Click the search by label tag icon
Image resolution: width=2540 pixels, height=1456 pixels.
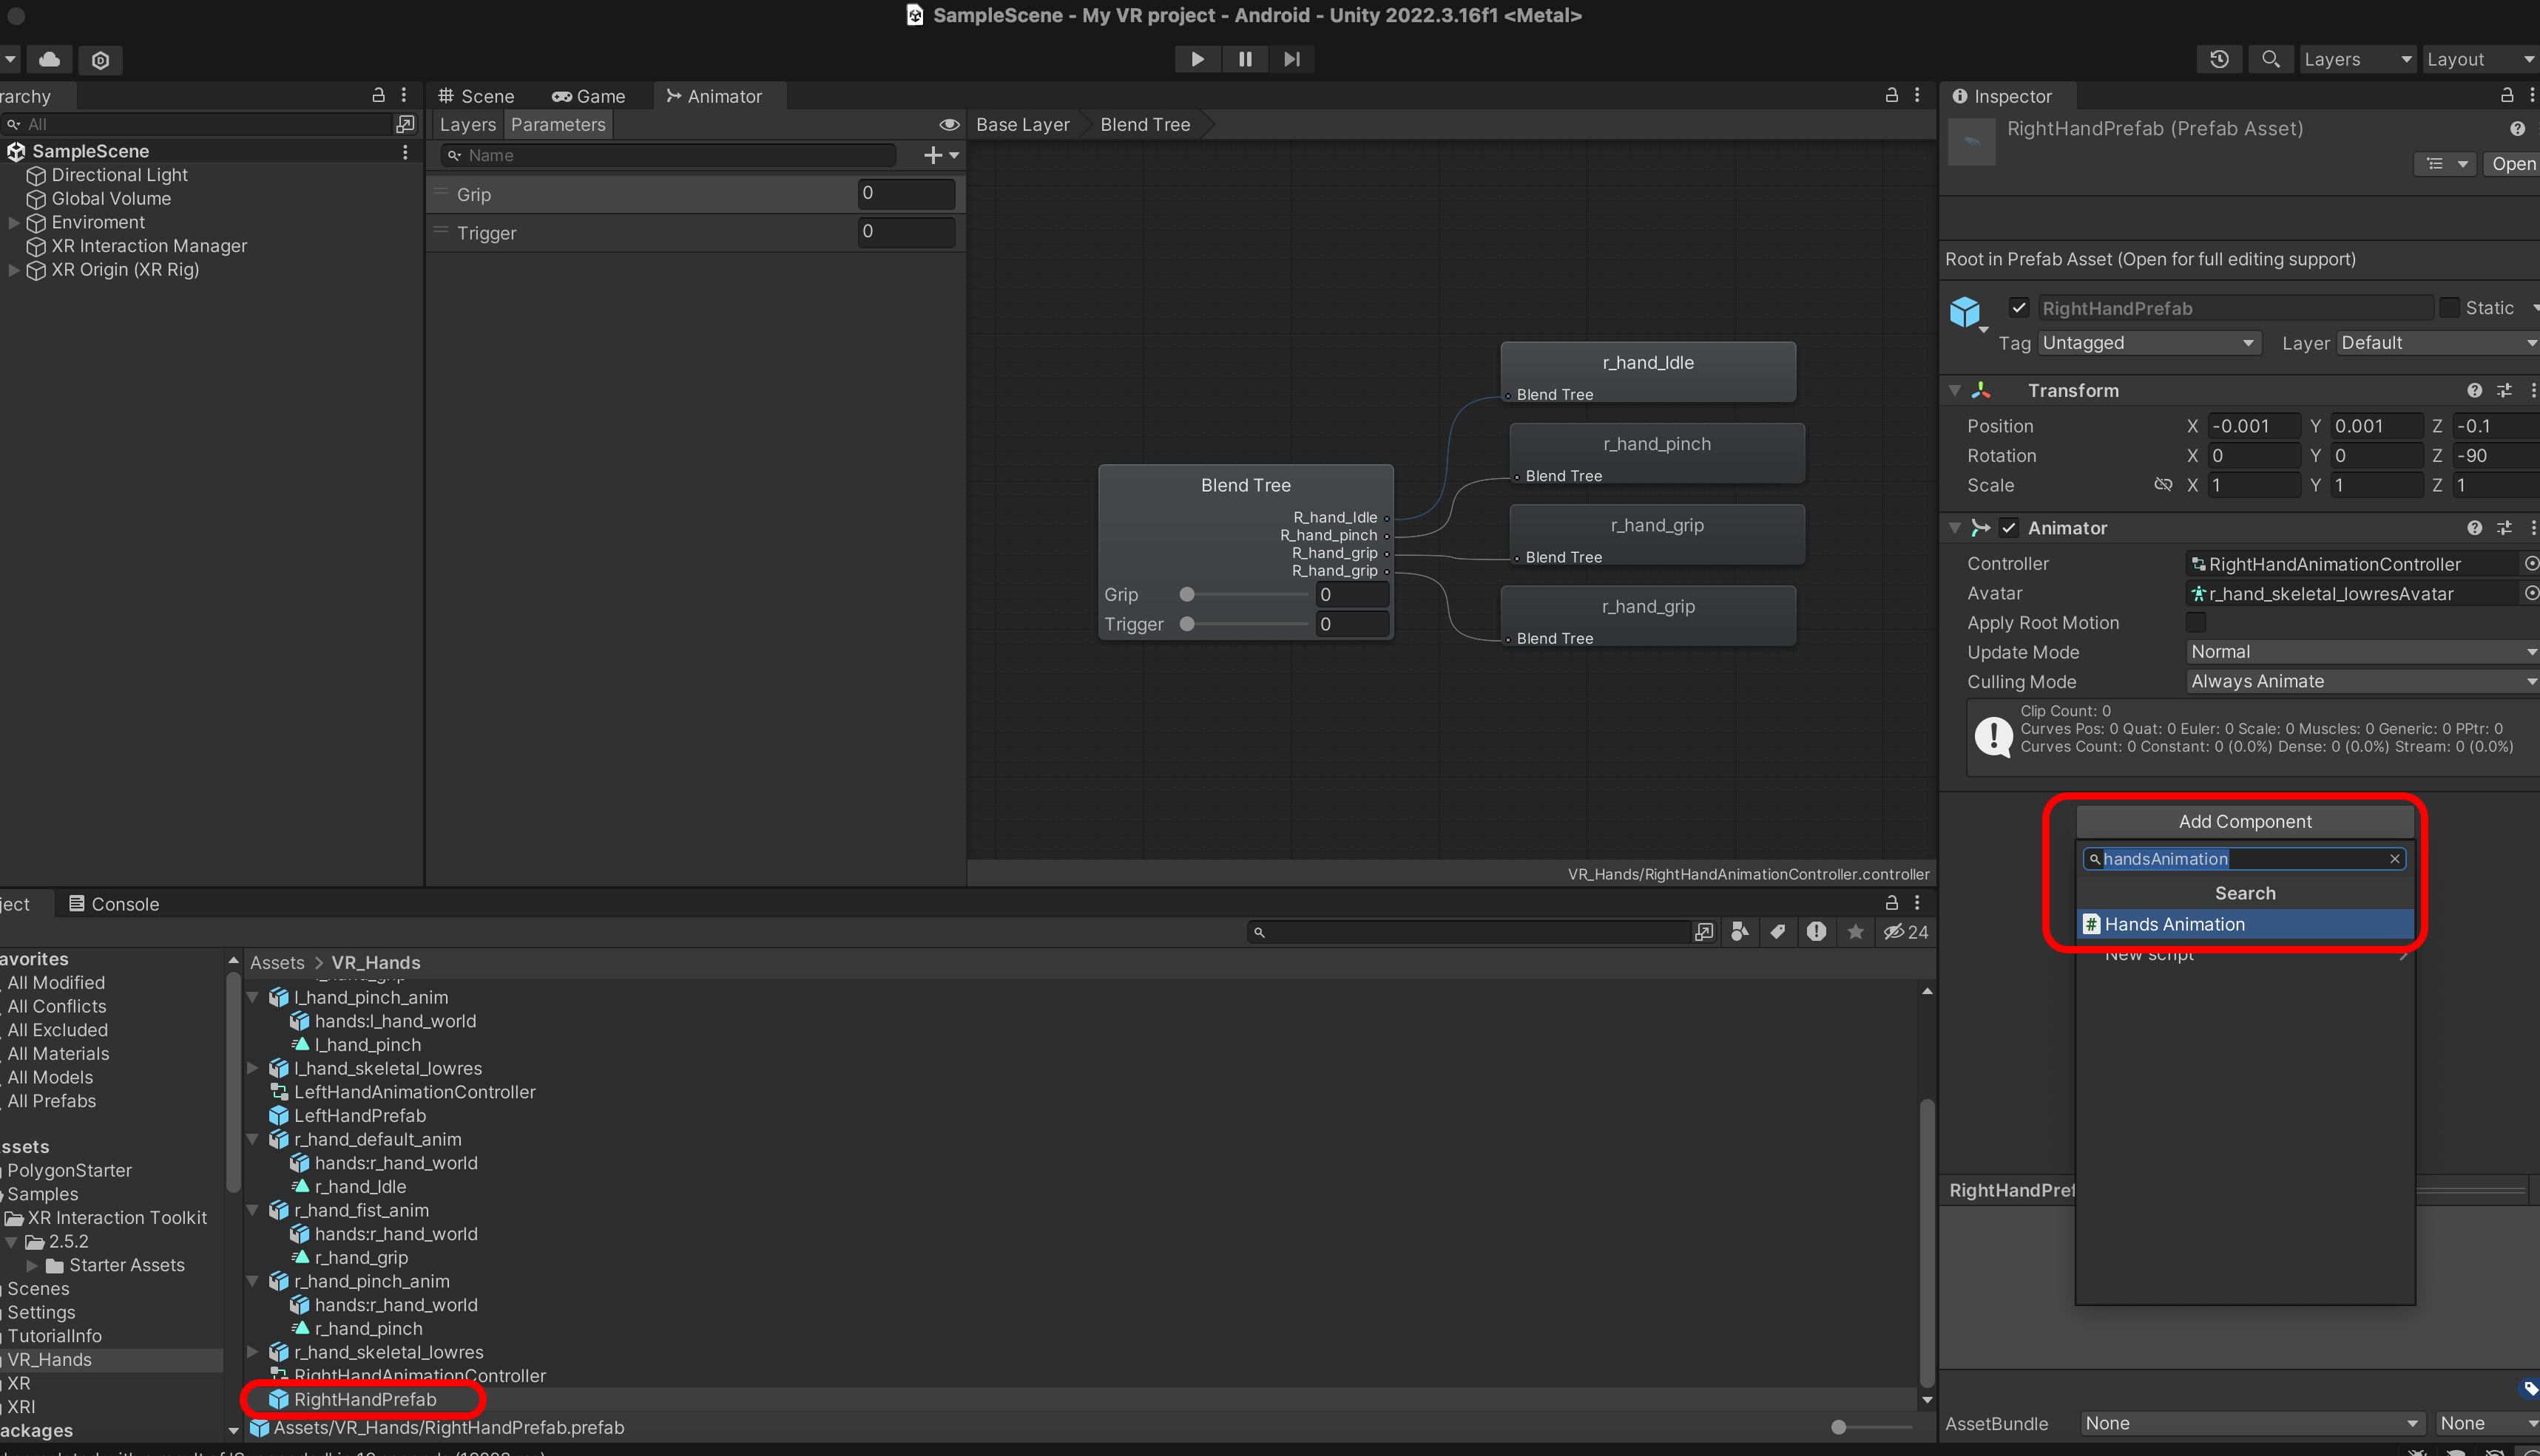[x=1777, y=932]
